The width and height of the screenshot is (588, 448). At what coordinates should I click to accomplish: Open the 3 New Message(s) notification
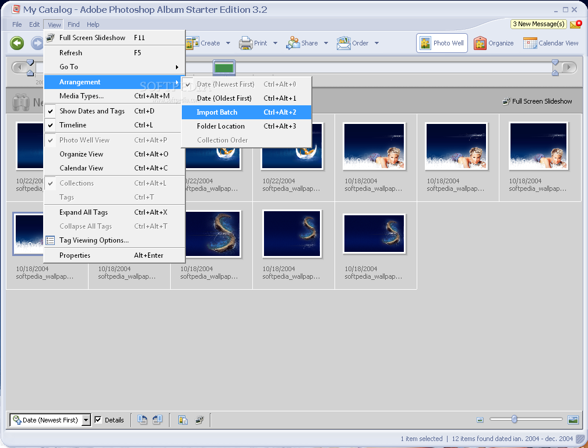click(x=538, y=24)
